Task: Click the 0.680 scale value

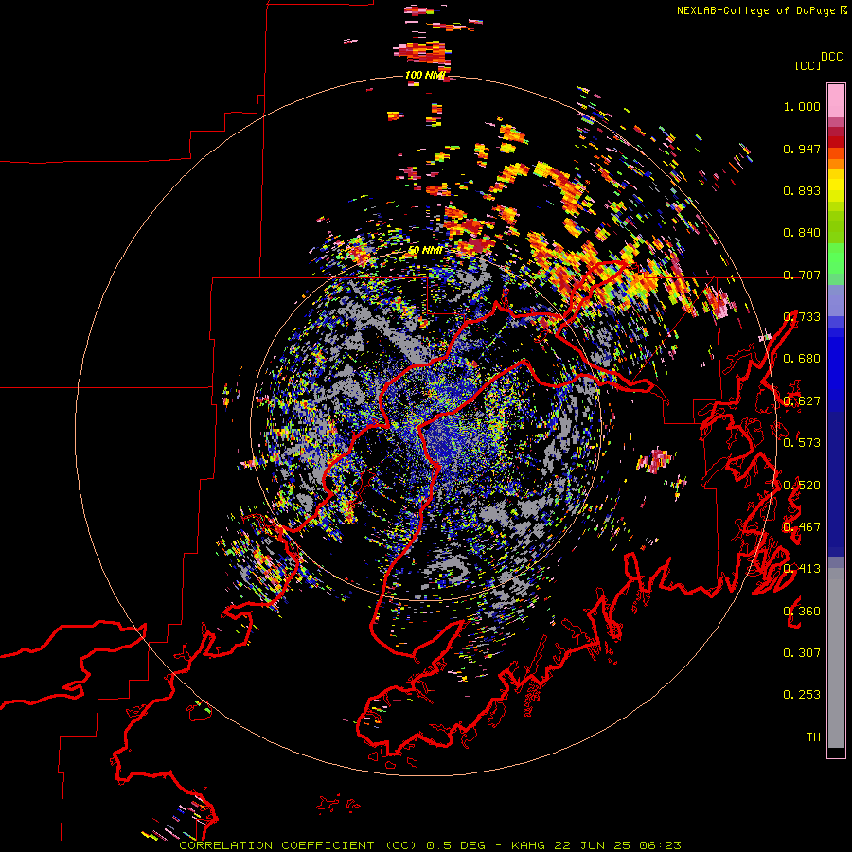Action: tap(802, 359)
